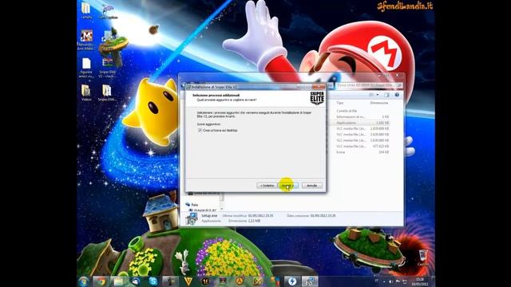Open the Sniper Elite folder icon on desktop
Viewport: 511px width, 287px height.
107,92
